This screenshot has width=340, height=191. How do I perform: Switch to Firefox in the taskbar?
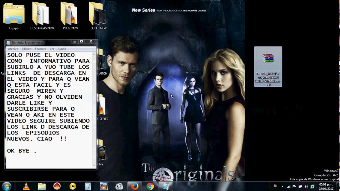pos(135,186)
